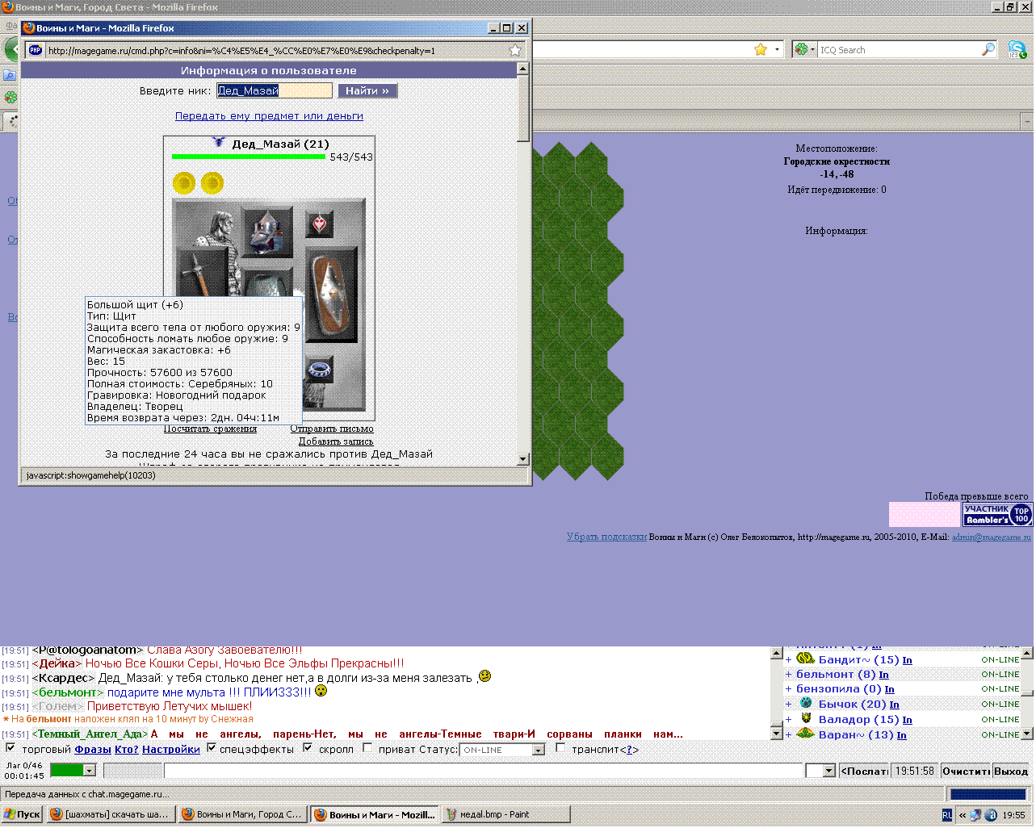This screenshot has height=828, width=1036.
Task: Click the smiley after Ксардес message
Action: [x=484, y=676]
